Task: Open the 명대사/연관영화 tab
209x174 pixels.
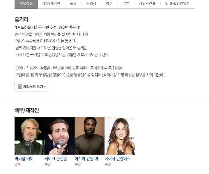Action: (x=177, y=3)
